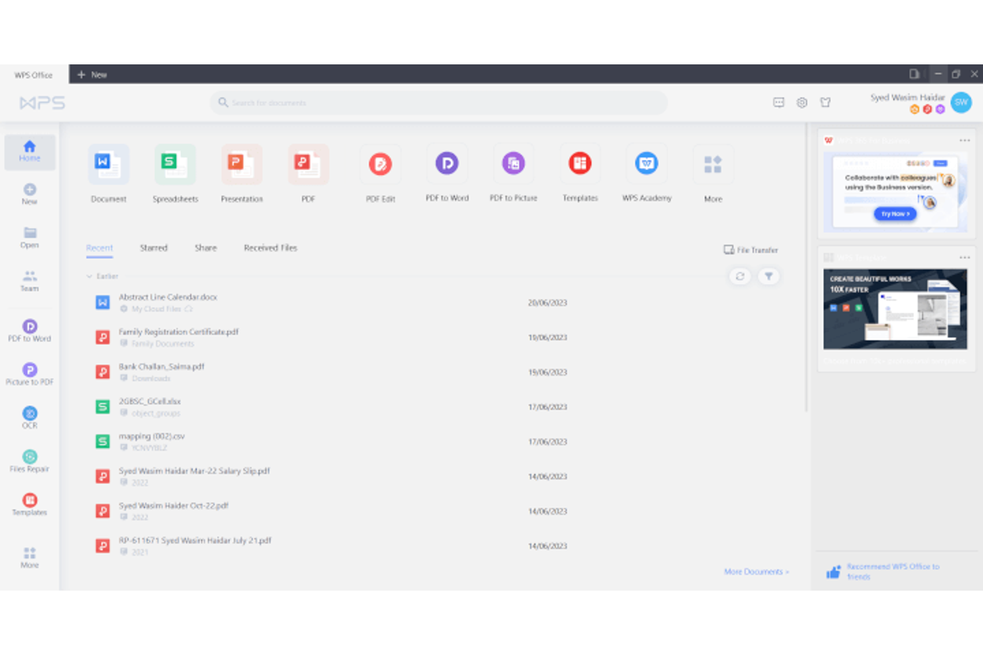Click the More Documents link

click(755, 571)
